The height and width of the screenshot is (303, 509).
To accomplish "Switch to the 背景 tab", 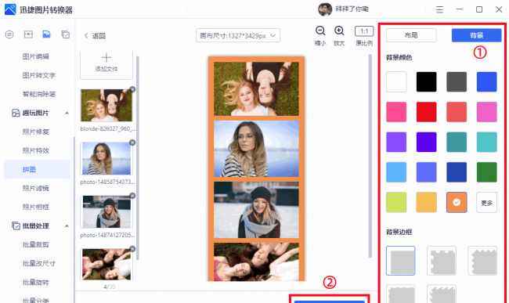I will coord(477,35).
